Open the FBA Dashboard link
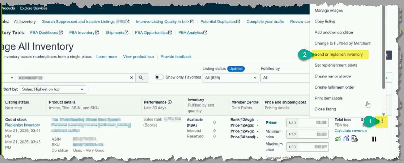 [x=44, y=33]
